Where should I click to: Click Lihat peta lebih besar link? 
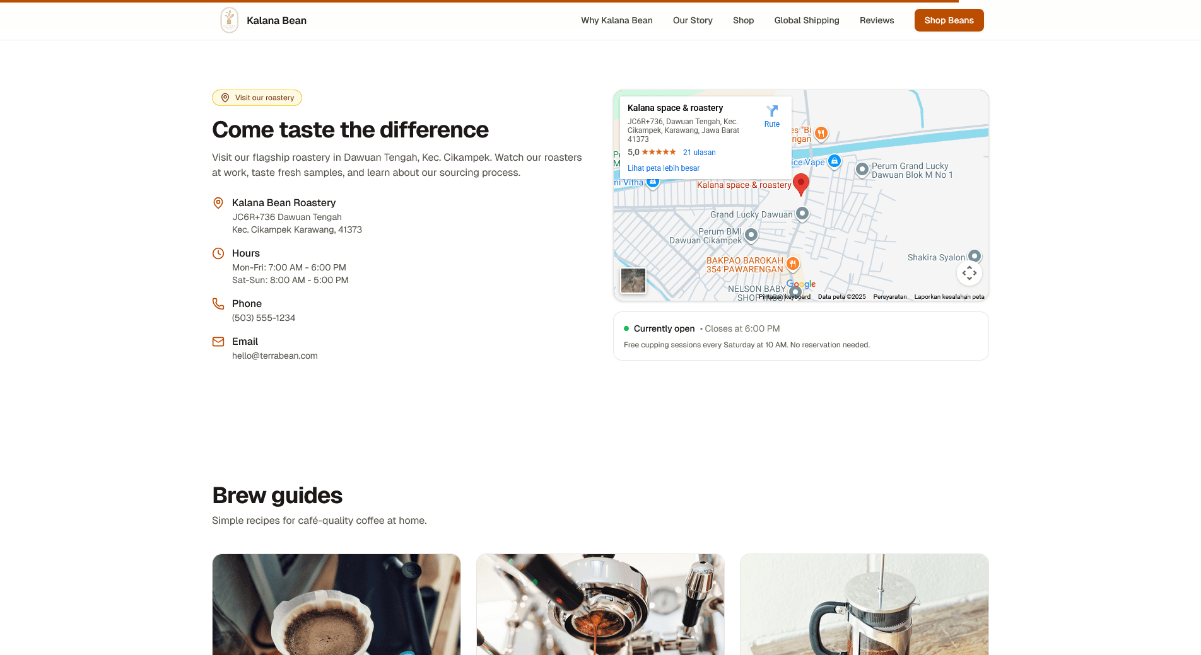pyautogui.click(x=663, y=168)
